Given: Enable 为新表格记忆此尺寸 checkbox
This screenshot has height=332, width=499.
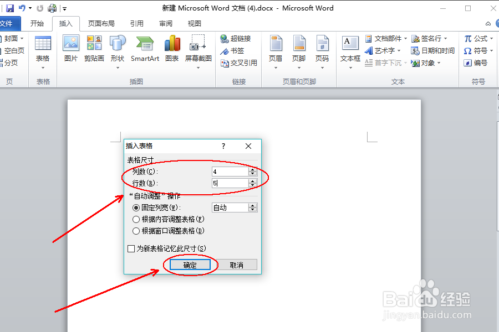Looking at the screenshot, I should [x=131, y=249].
